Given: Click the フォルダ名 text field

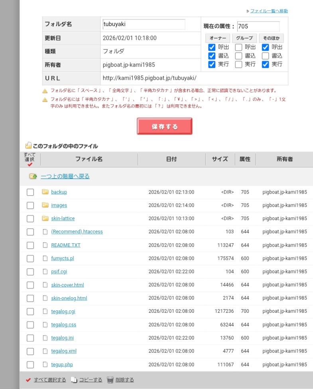Looking at the screenshot, I should (144, 24).
